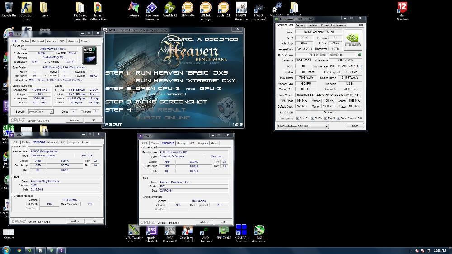
Task: Click RUN HEAVEN "XTREME" DX11 option
Action: [186, 81]
